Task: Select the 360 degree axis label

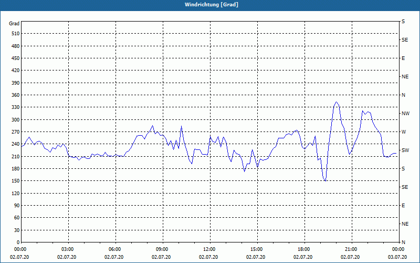Action: click(x=16, y=95)
